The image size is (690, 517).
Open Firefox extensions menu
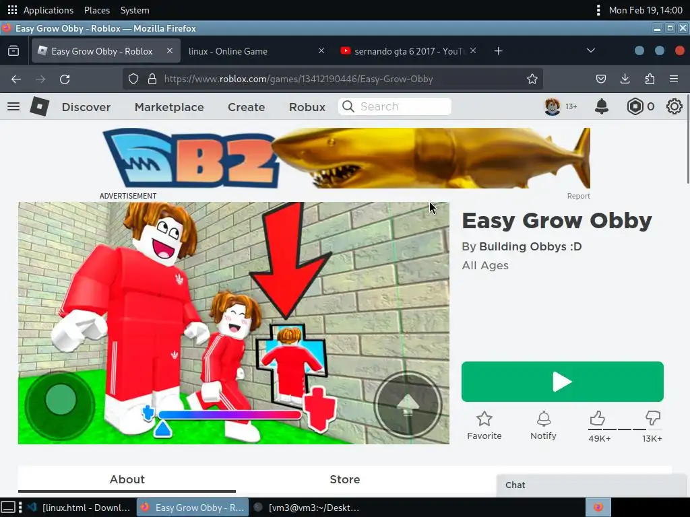(x=650, y=79)
